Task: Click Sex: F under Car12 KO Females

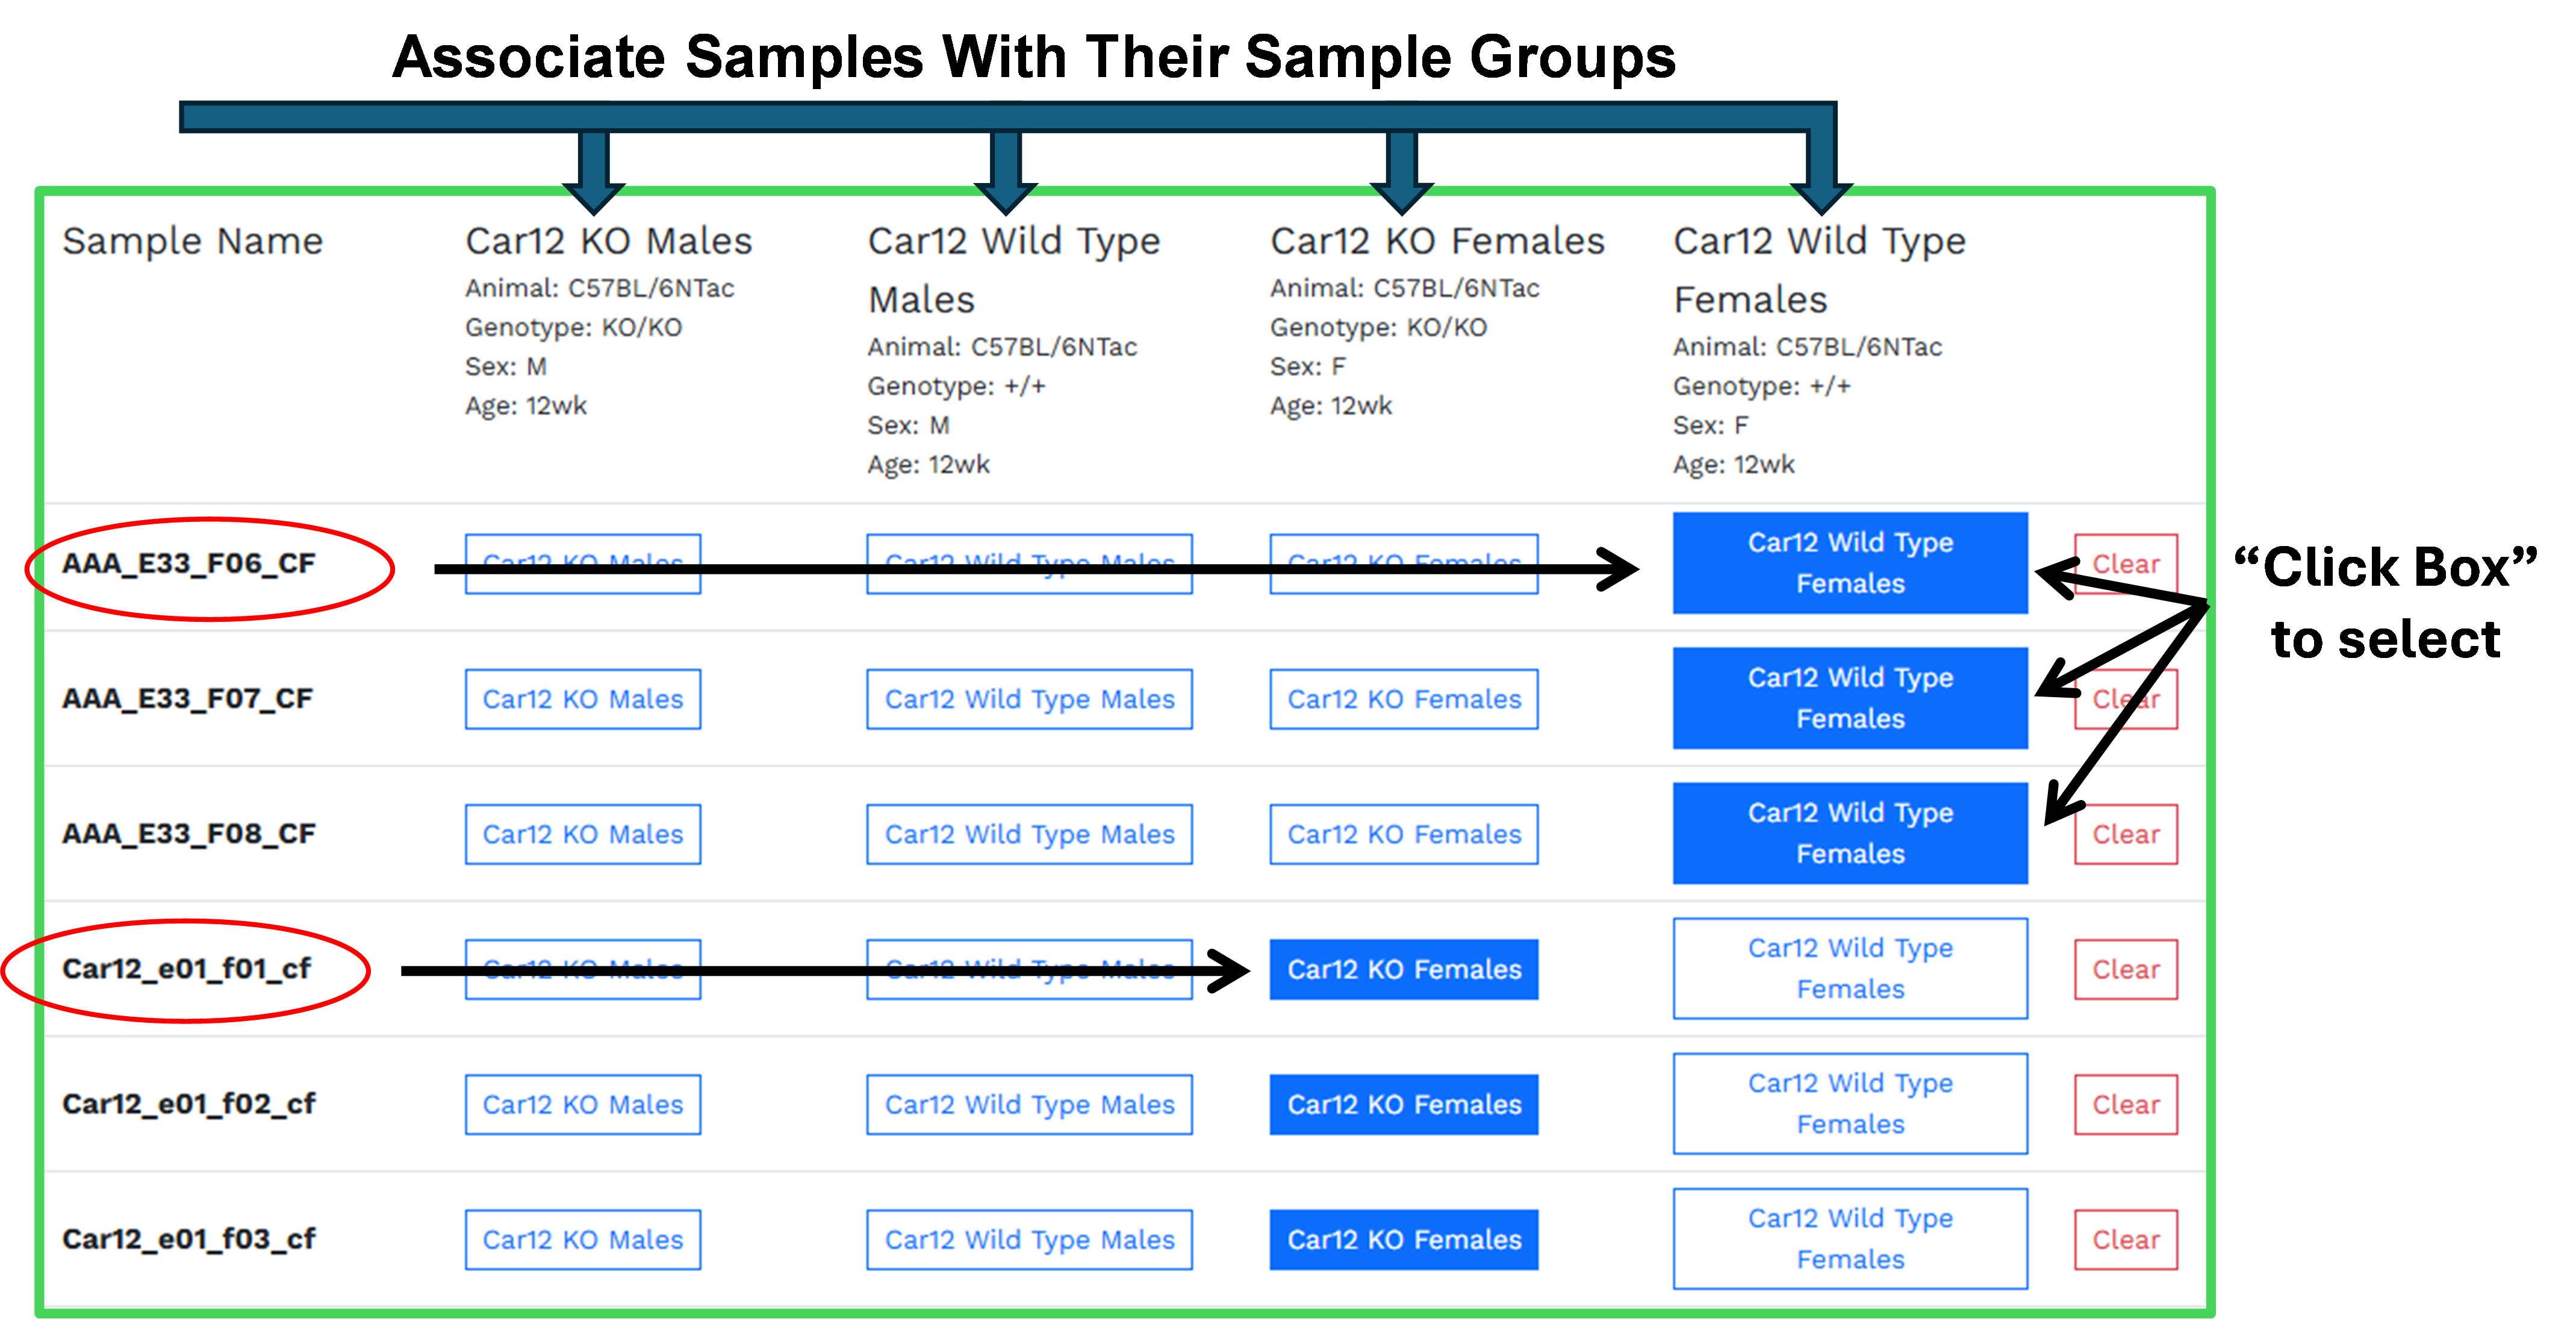Action: (x=1307, y=367)
